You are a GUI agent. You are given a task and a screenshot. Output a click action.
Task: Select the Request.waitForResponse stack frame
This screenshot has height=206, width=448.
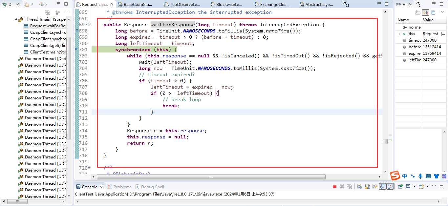coord(45,26)
